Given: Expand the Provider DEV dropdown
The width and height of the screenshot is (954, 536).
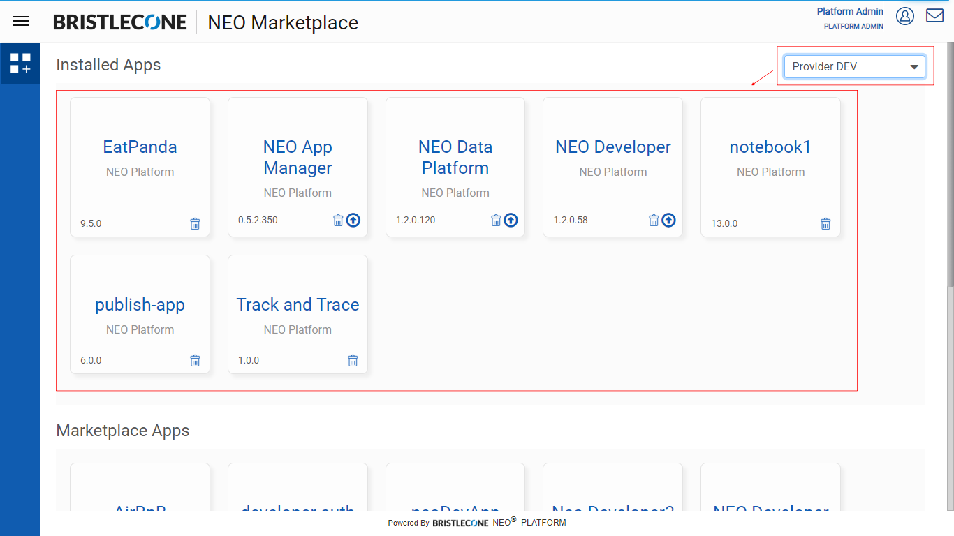Looking at the screenshot, I should [855, 66].
